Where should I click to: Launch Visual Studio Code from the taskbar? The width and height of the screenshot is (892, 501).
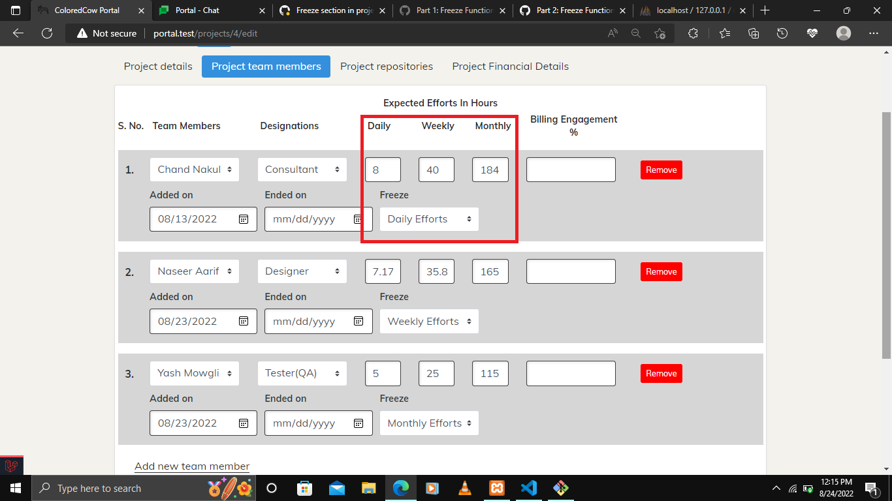coord(529,488)
